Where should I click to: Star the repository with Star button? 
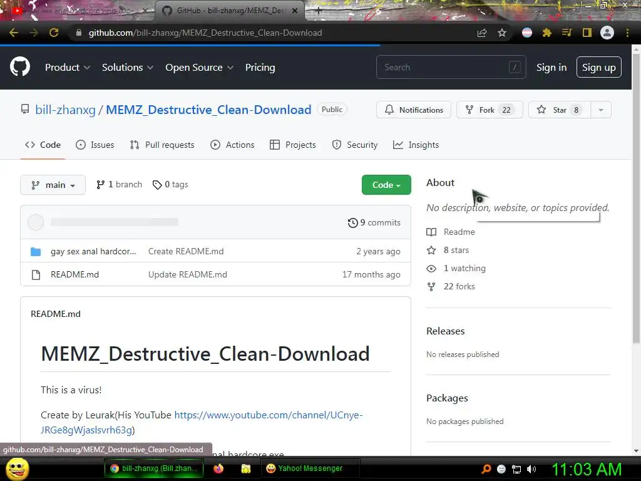(x=559, y=110)
